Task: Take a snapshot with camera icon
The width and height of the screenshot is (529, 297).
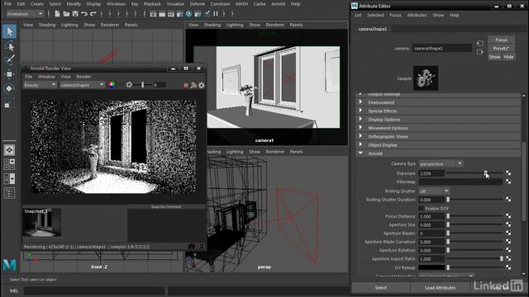Action: pos(192,247)
